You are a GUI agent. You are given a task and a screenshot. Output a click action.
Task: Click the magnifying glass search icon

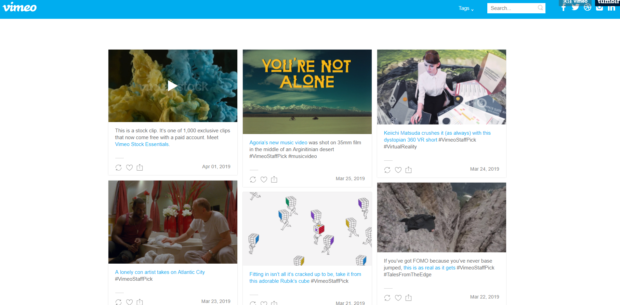pos(540,8)
